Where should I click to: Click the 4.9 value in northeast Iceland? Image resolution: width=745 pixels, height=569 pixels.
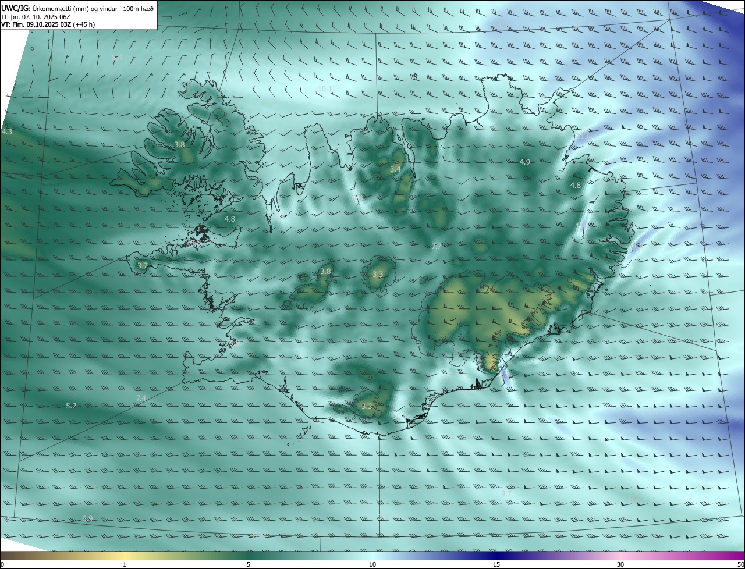click(525, 162)
